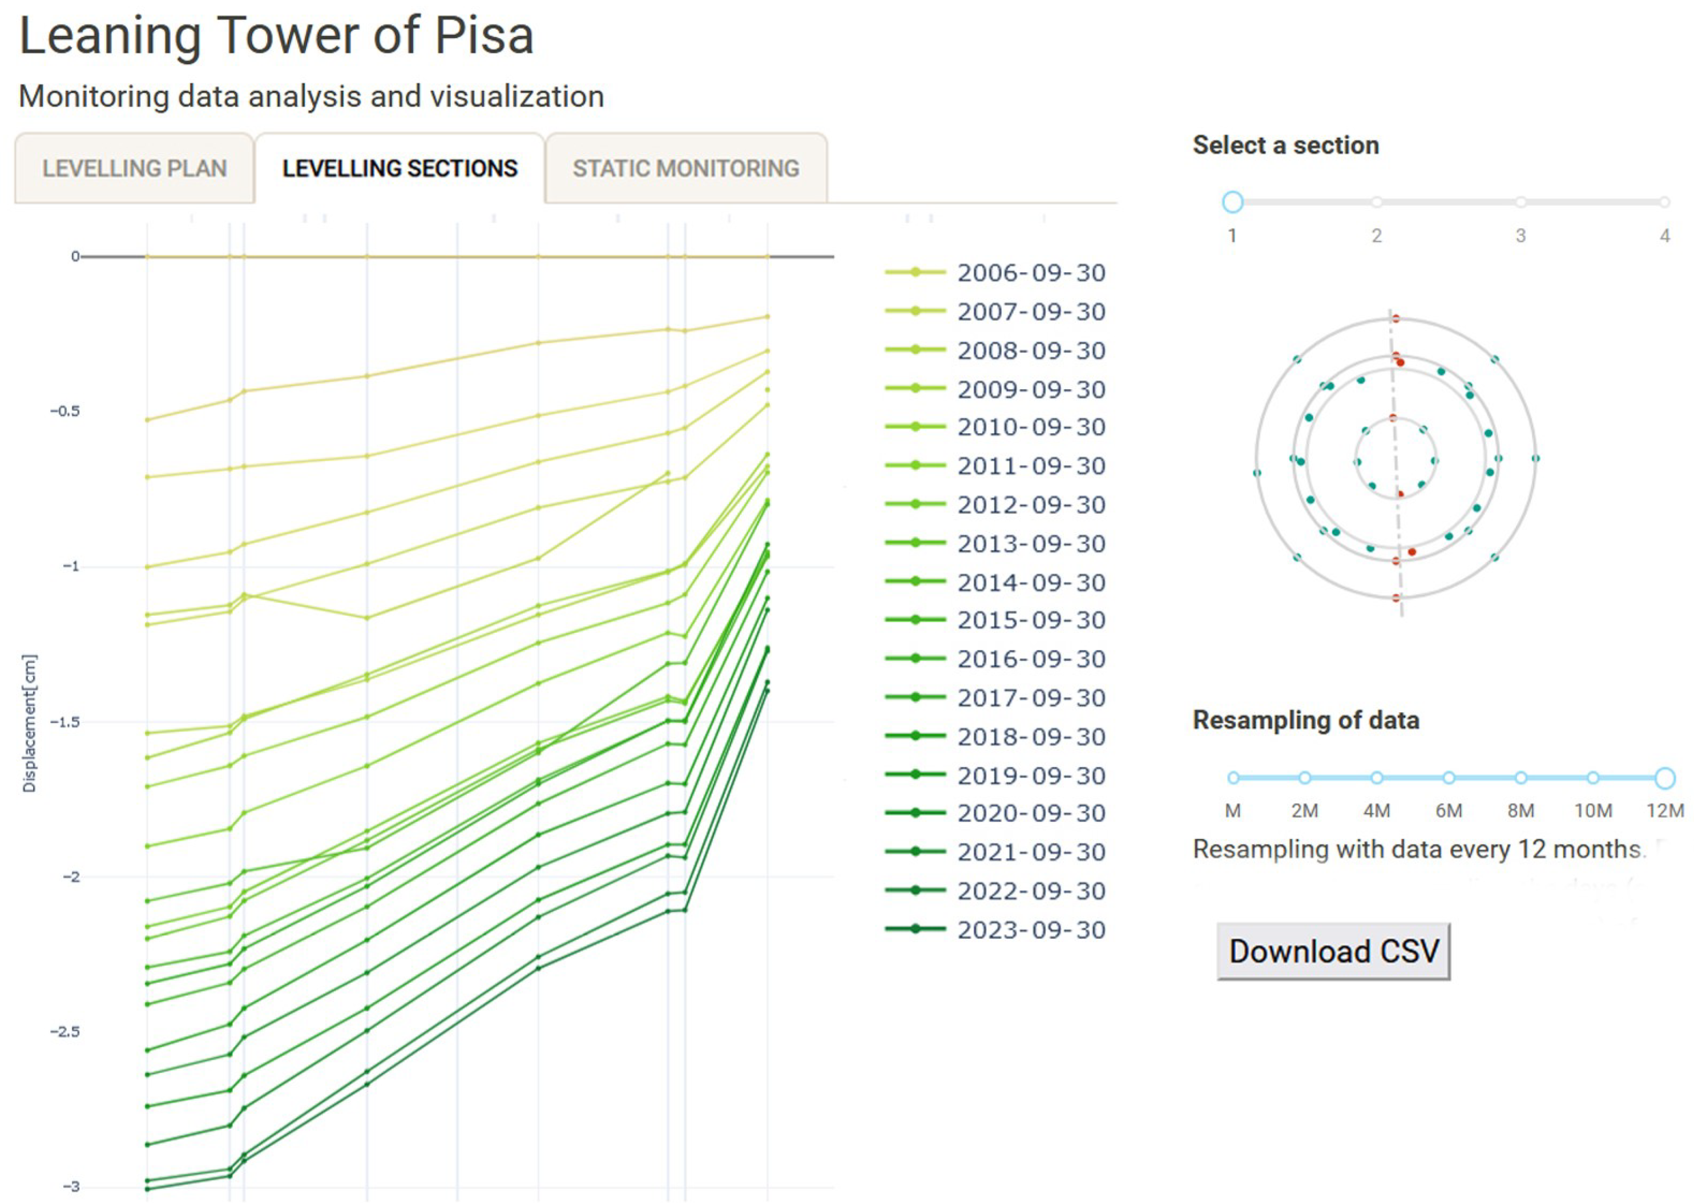The image size is (1694, 1203).
Task: Click the Download CSV button
Action: 1333,951
